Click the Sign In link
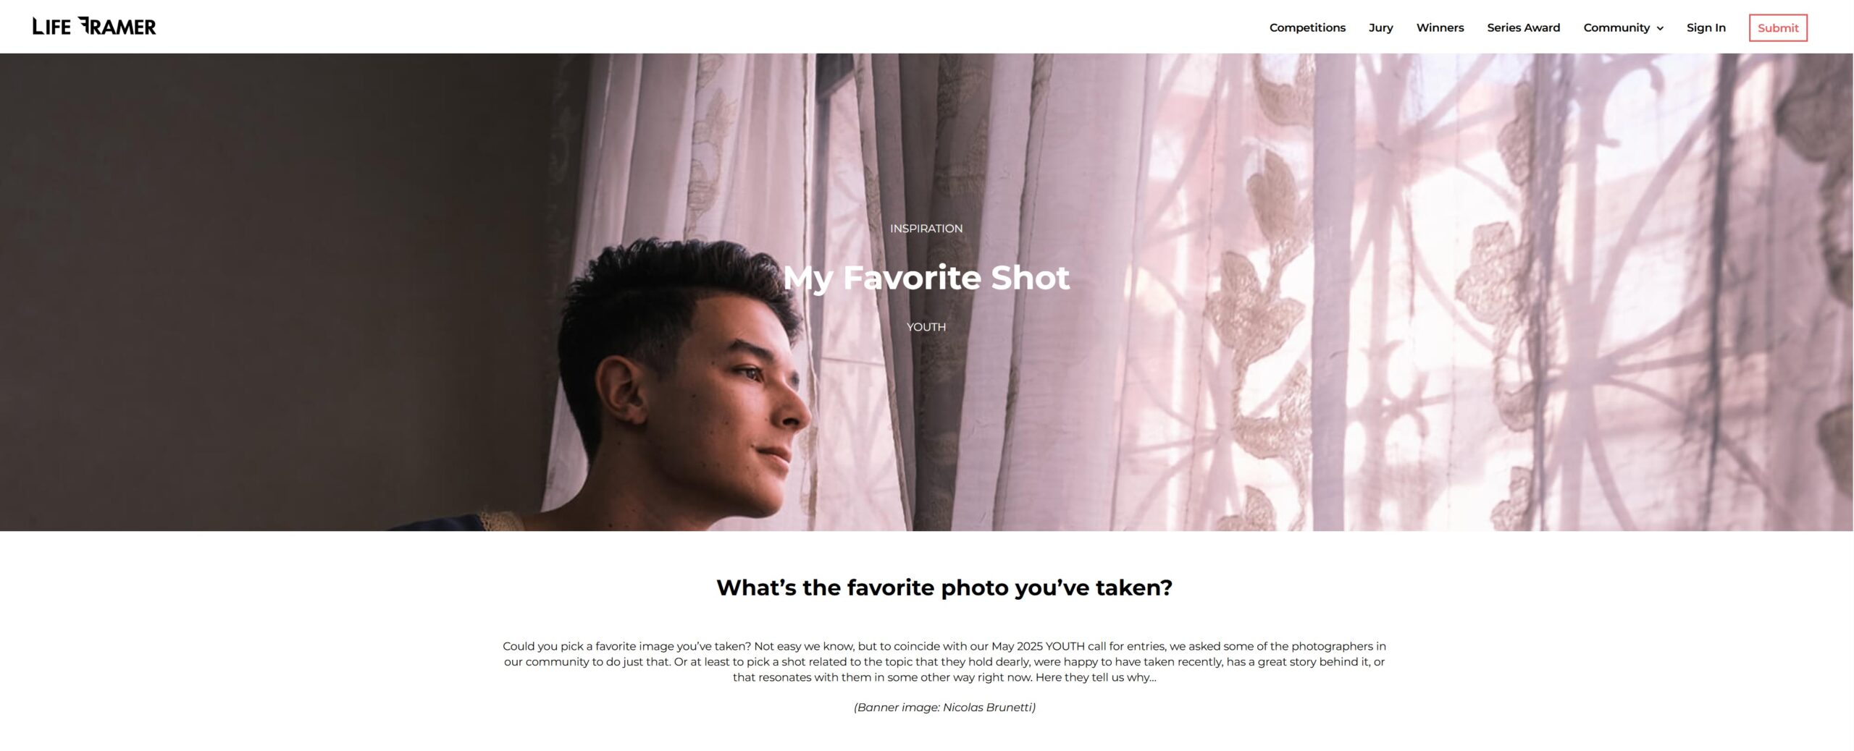Image resolution: width=1854 pixels, height=751 pixels. click(1706, 27)
